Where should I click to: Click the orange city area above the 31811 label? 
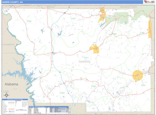(94, 49)
